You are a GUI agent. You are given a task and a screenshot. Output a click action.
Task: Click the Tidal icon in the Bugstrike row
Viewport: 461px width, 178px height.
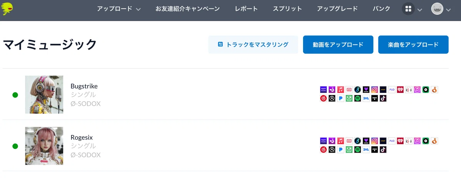pyautogui.click(x=375, y=98)
